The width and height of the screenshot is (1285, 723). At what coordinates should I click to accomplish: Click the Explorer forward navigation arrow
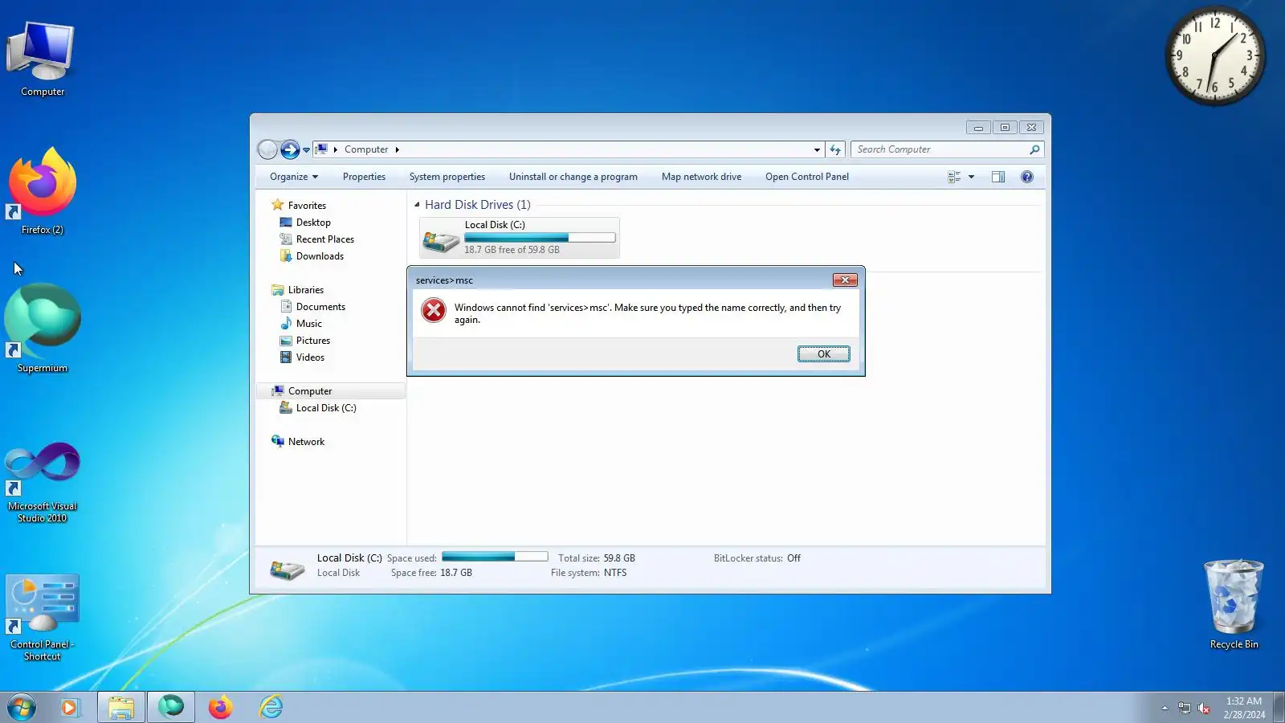tap(290, 149)
